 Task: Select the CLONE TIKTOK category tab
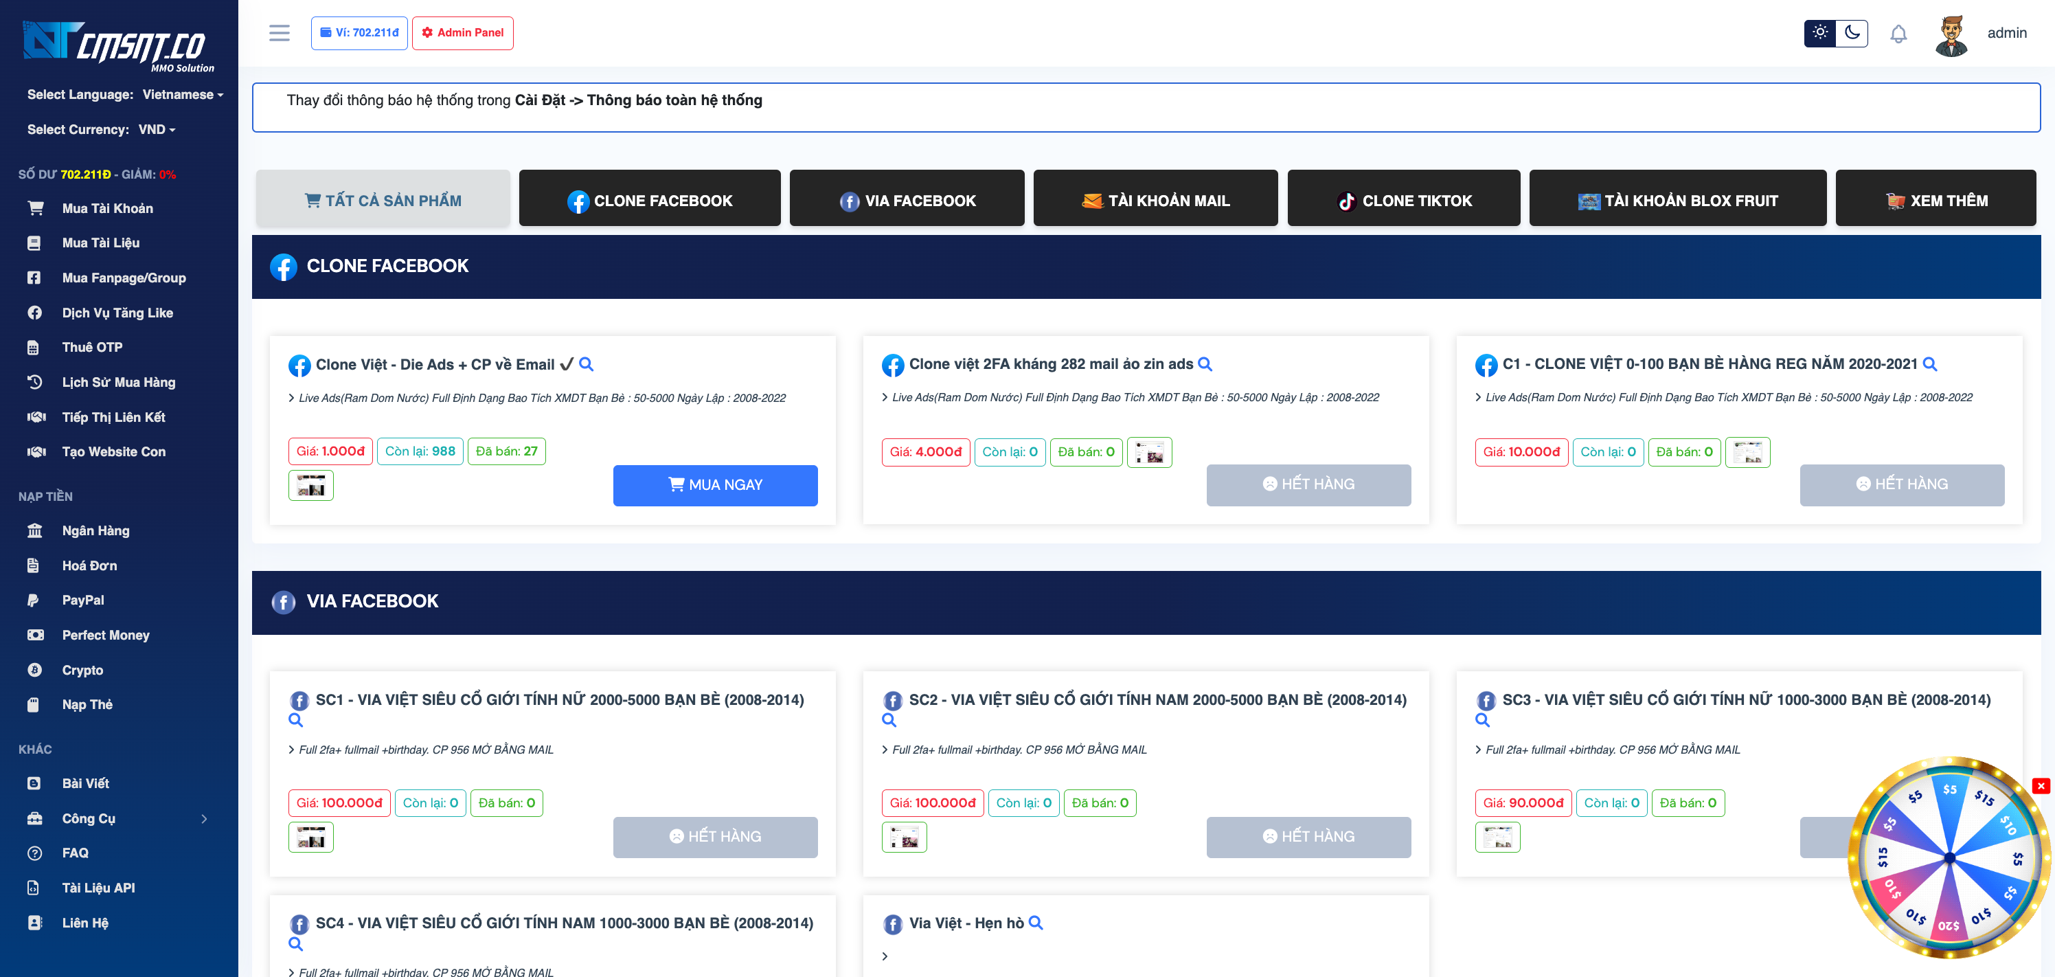(x=1403, y=201)
